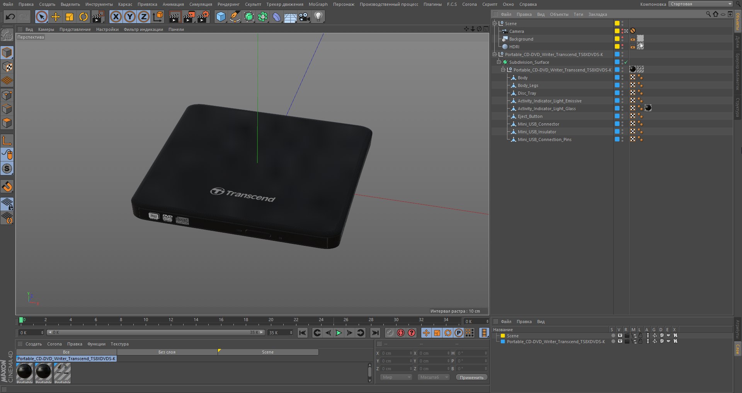Open Edit Render Settings

(203, 17)
